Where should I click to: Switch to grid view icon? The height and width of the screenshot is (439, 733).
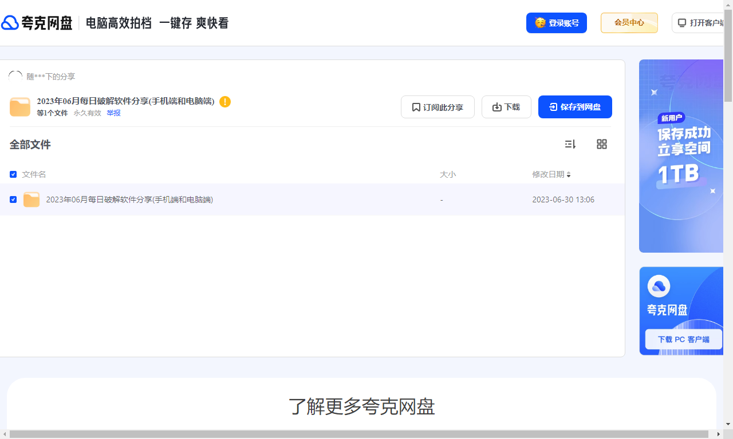click(x=601, y=144)
